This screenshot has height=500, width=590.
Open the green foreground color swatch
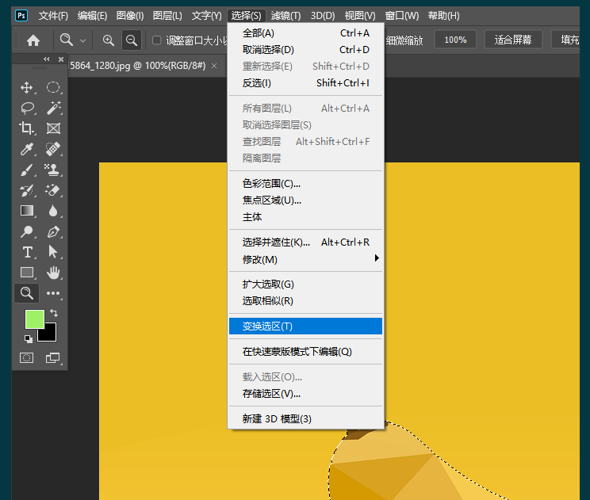tap(34, 319)
